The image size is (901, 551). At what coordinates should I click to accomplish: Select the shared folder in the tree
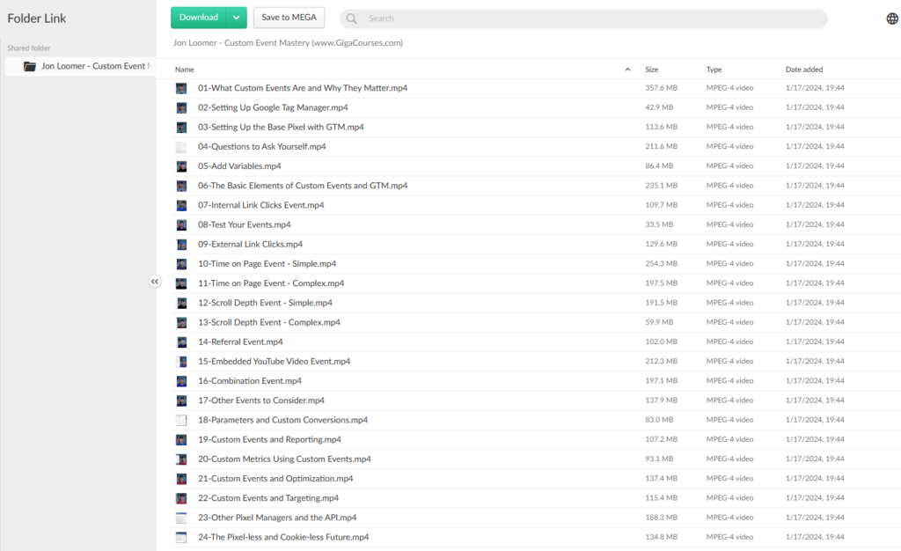(92, 66)
